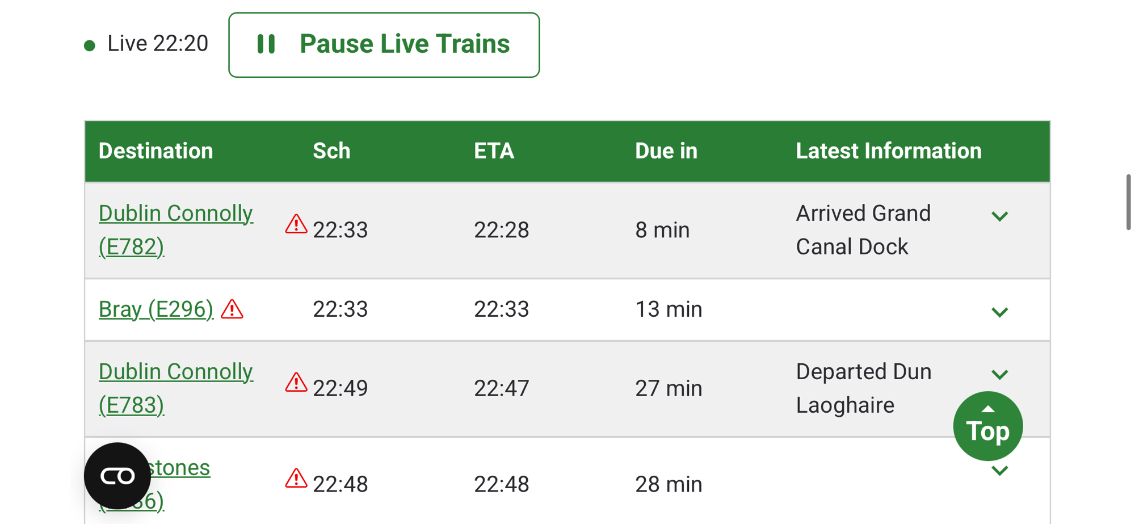Click the warning triangle on the E783 row
Screen dimensions: 1135x524
[x=296, y=383]
